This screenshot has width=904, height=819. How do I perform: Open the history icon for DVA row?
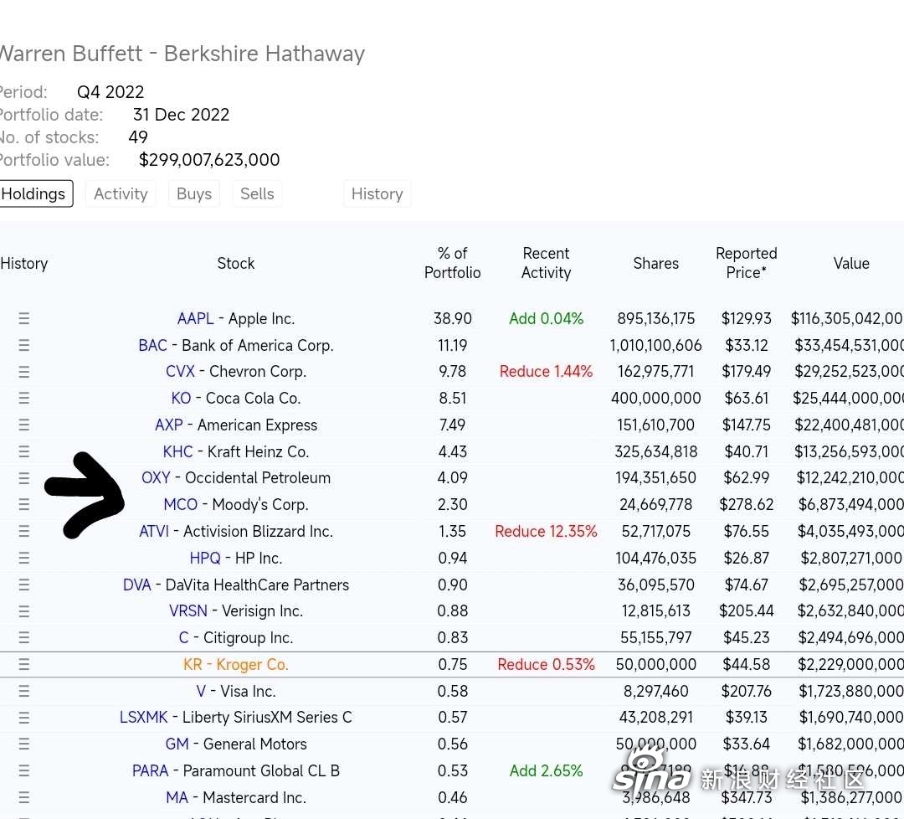23,585
